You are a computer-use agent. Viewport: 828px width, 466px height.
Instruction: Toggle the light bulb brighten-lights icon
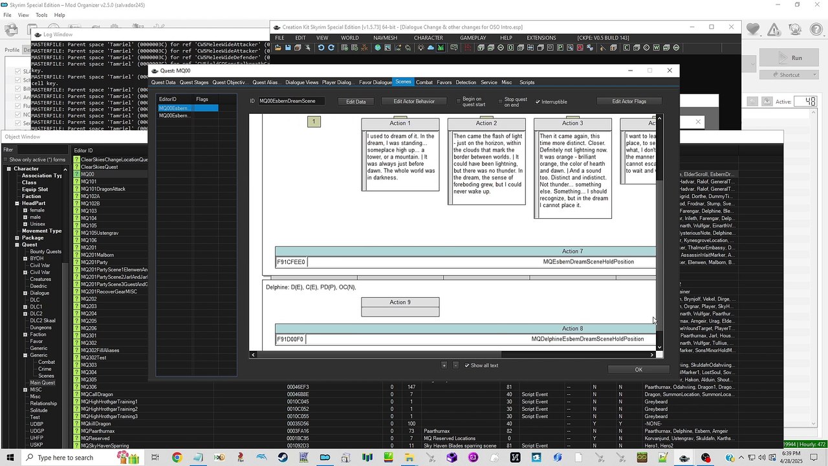tap(420, 48)
